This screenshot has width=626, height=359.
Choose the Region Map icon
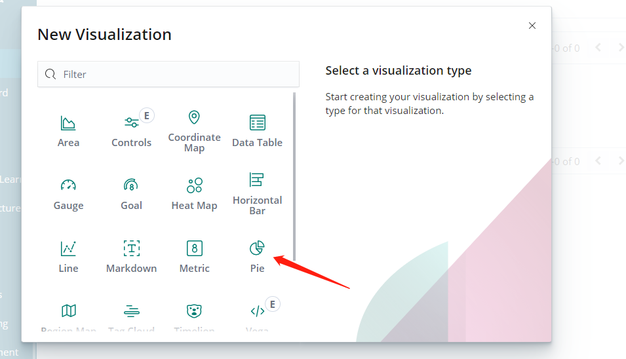tap(68, 311)
